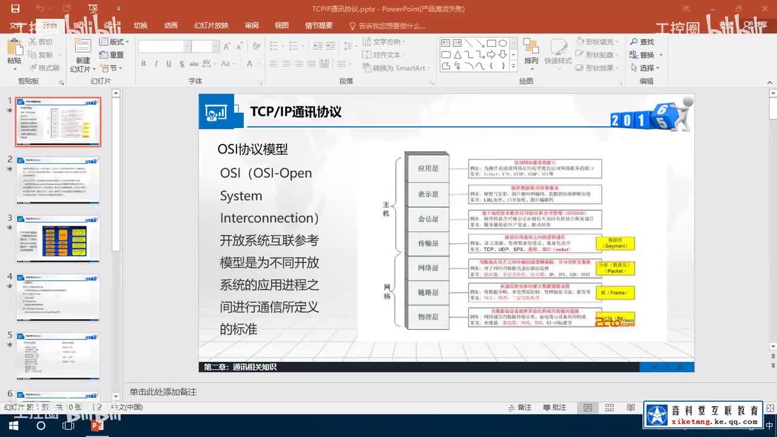Click the notes area to add notes
This screenshot has width=777, height=437.
pos(446,392)
